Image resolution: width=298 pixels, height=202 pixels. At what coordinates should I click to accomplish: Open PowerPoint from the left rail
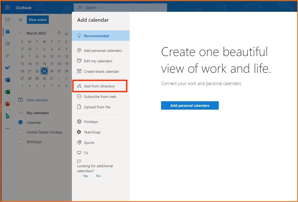pos(8,104)
